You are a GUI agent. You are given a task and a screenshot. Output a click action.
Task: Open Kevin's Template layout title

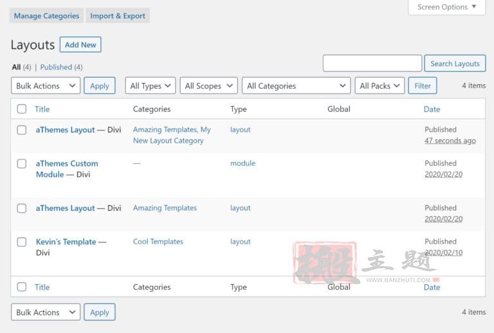[66, 242]
